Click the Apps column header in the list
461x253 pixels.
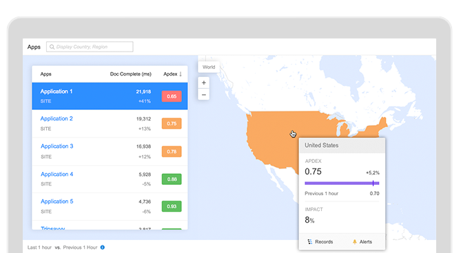(46, 74)
